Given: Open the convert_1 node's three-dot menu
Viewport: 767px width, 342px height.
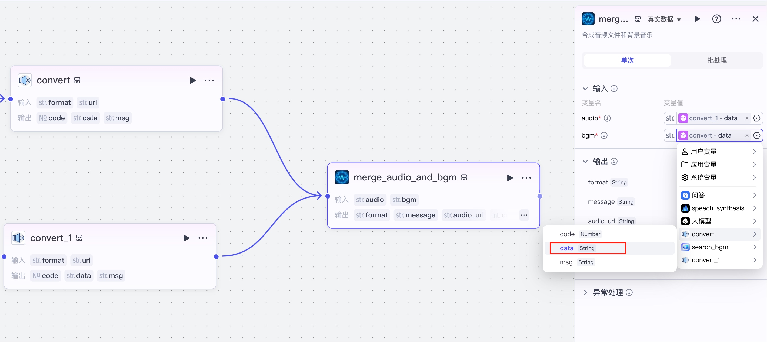Looking at the screenshot, I should click(203, 238).
